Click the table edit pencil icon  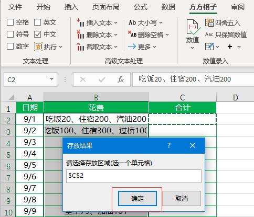click(x=209, y=47)
